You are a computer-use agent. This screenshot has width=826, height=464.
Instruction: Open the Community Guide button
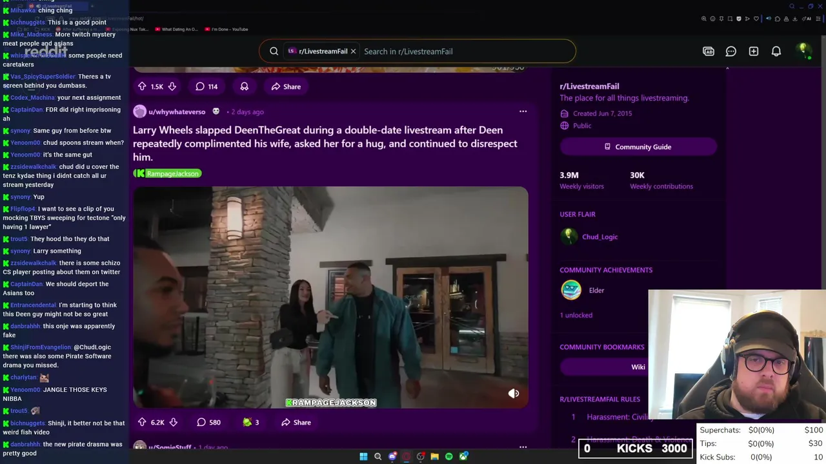(x=638, y=147)
